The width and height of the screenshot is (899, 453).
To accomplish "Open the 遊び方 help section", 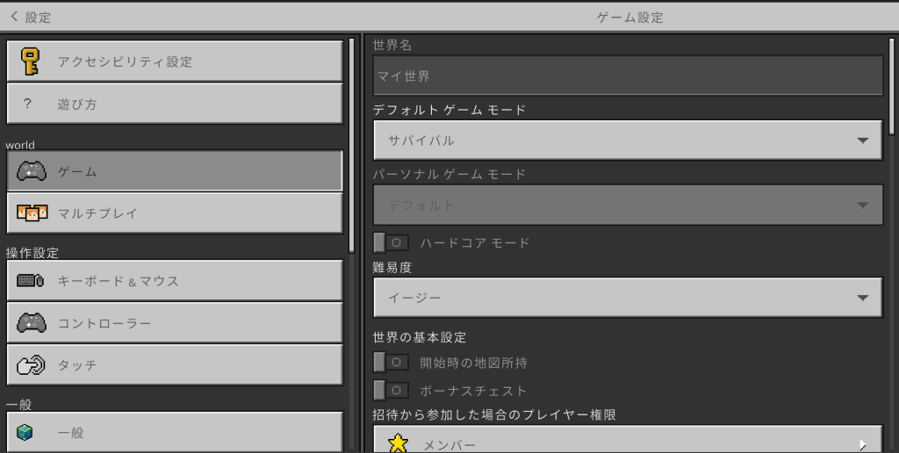I will (x=174, y=104).
